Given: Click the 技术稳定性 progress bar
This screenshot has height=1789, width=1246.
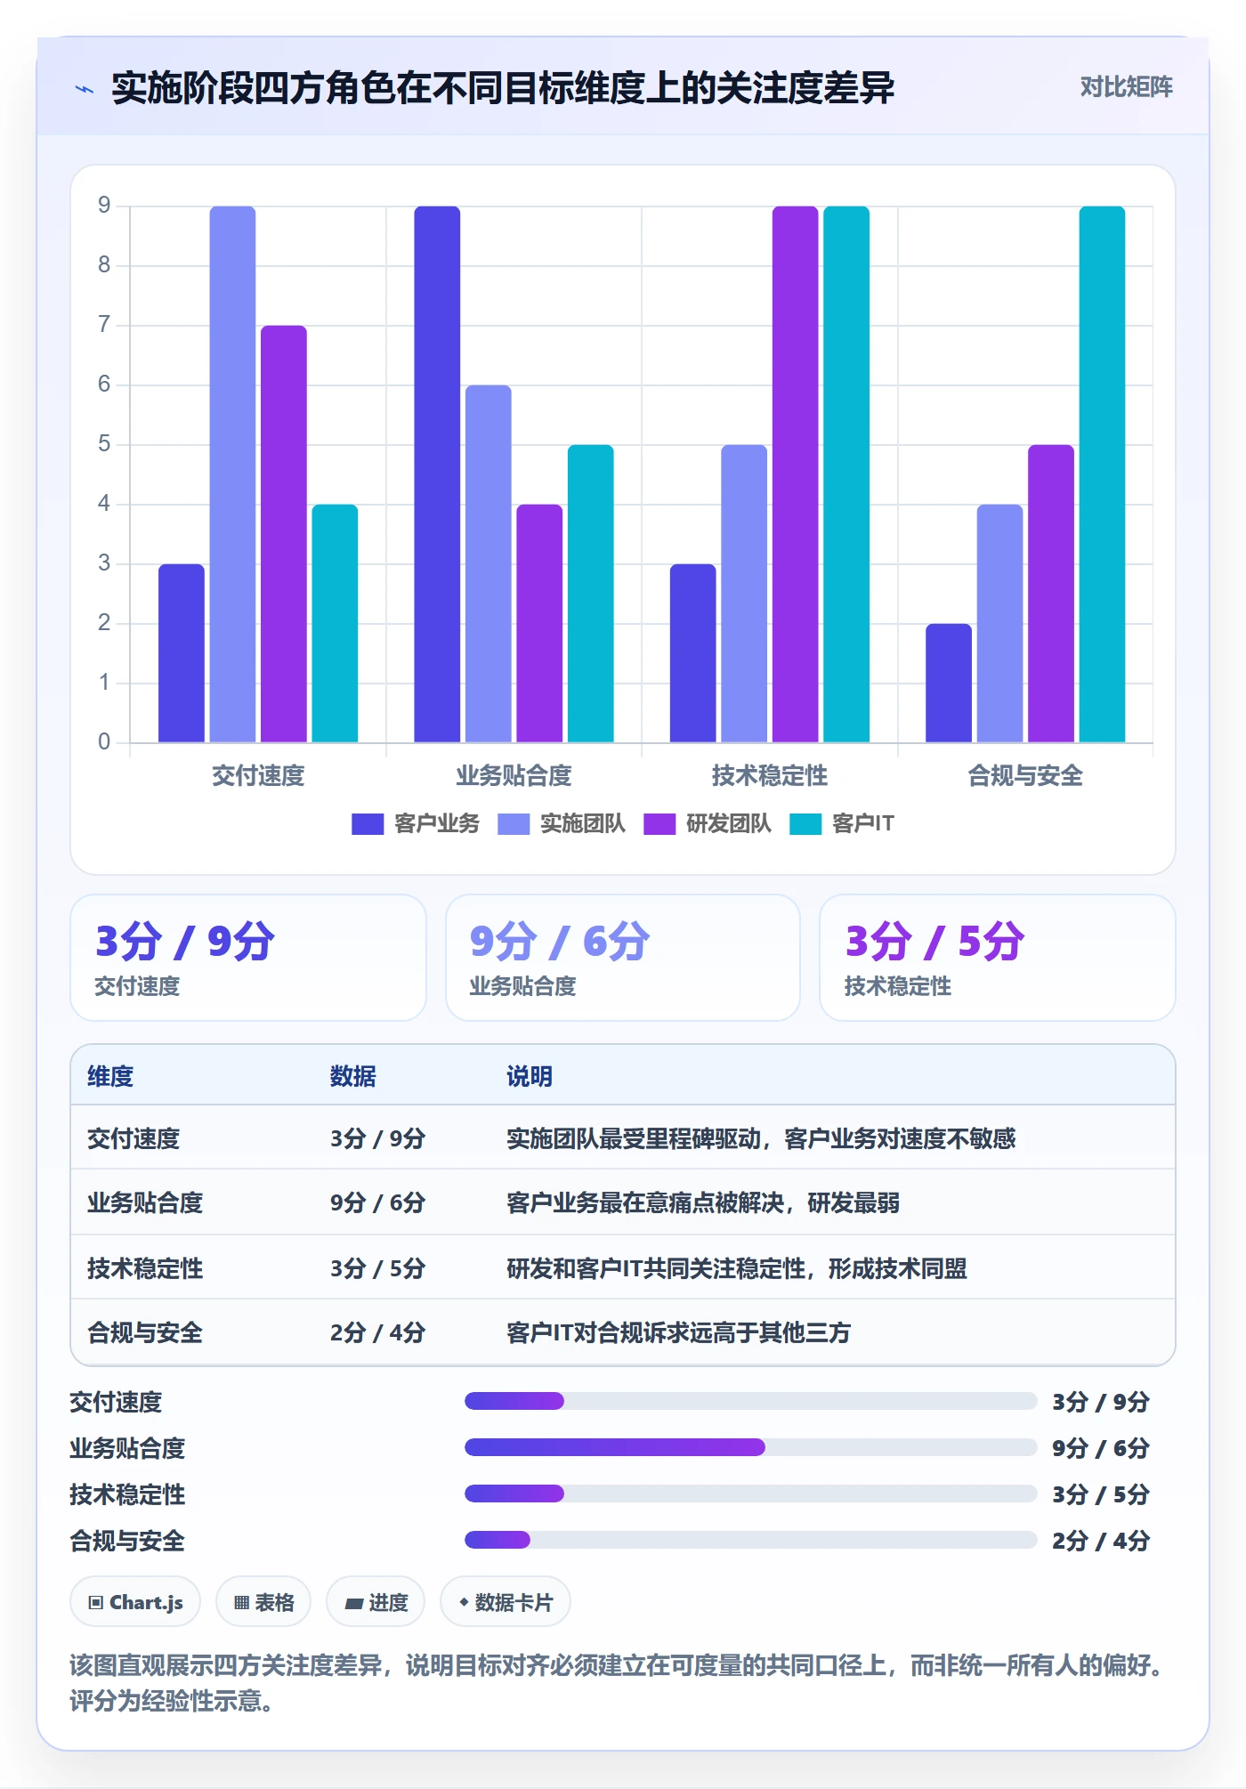Looking at the screenshot, I should [x=750, y=1494].
